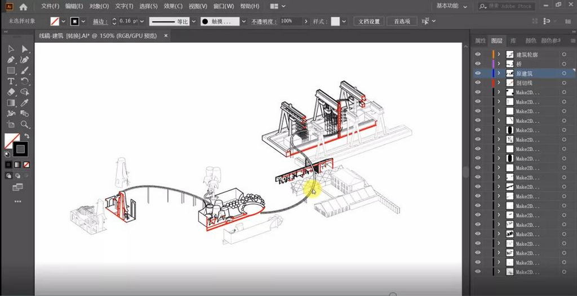Viewport: 577px width, 296px height.
Task: Expand the 原建筑 layer
Action: pos(499,73)
